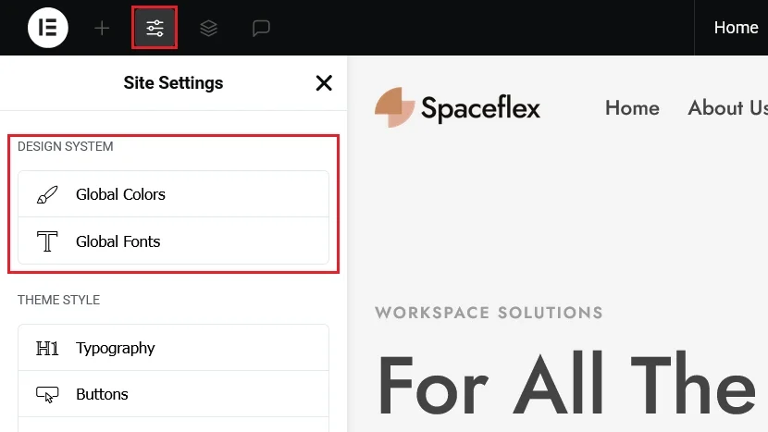Select the Typography theme style option
Viewport: 768px width, 432px height.
(173, 348)
